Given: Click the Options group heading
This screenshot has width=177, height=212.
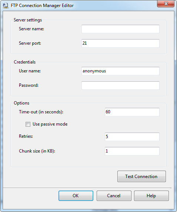Looking at the screenshot, I should 21,103.
